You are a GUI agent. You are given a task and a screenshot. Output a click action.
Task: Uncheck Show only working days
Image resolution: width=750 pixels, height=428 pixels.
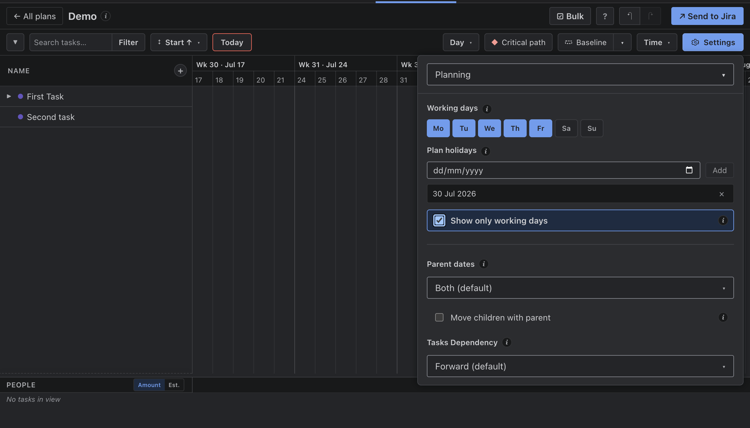[x=439, y=220]
